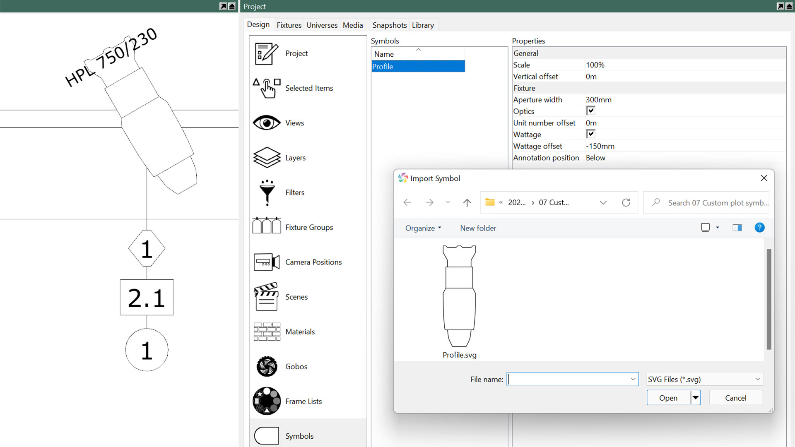Screen dimensions: 795x447
Task: Click the file list vertical scrollbar
Action: (769, 299)
